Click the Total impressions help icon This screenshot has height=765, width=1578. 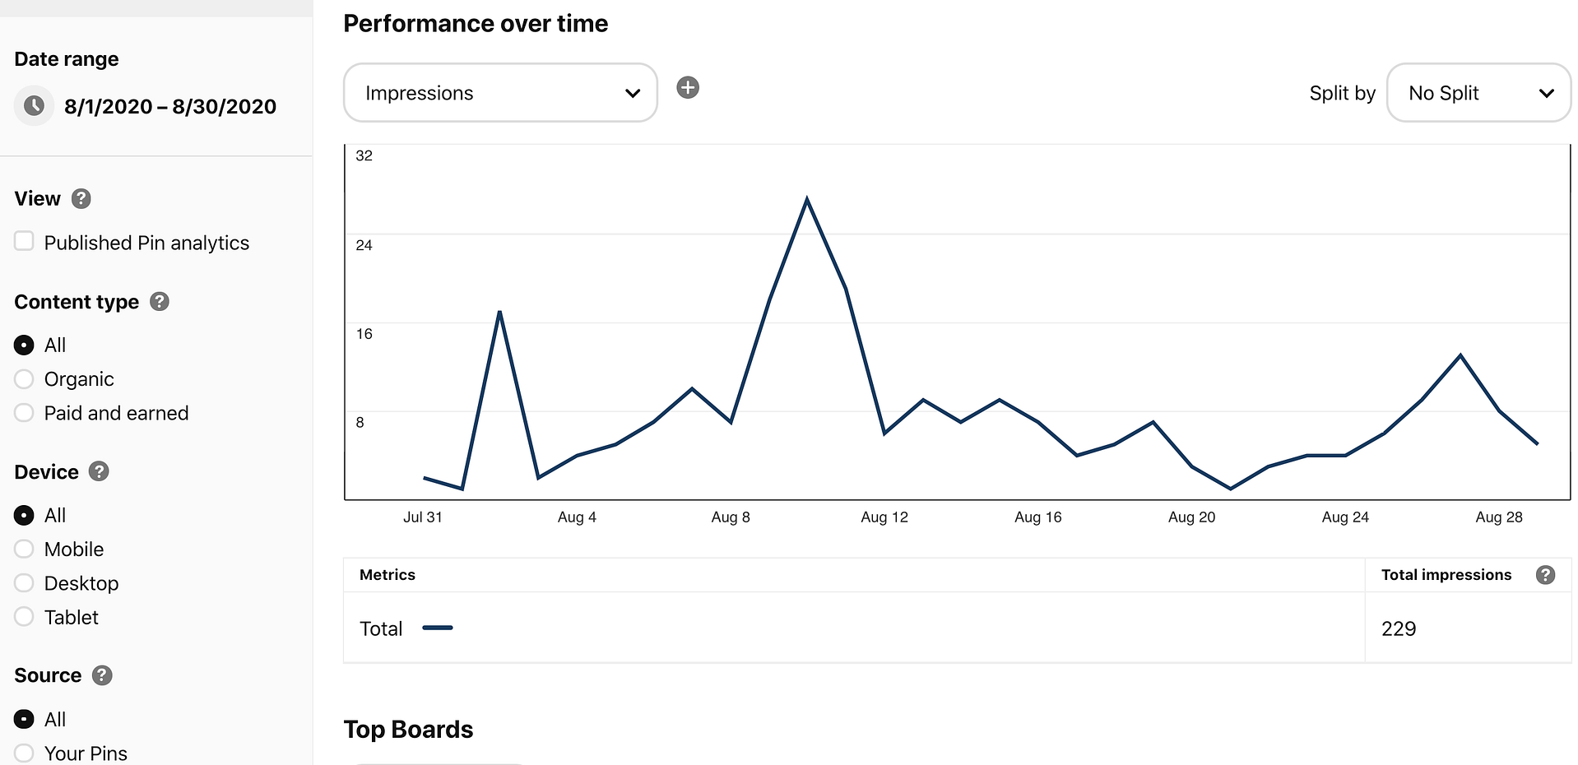point(1547,575)
